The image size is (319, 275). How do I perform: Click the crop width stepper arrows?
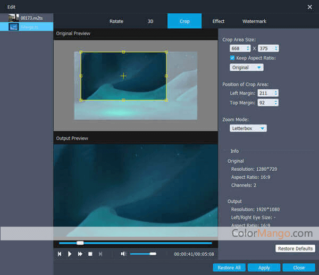pos(248,48)
